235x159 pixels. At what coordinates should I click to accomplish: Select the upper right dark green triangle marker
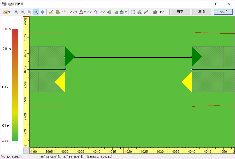(197, 57)
